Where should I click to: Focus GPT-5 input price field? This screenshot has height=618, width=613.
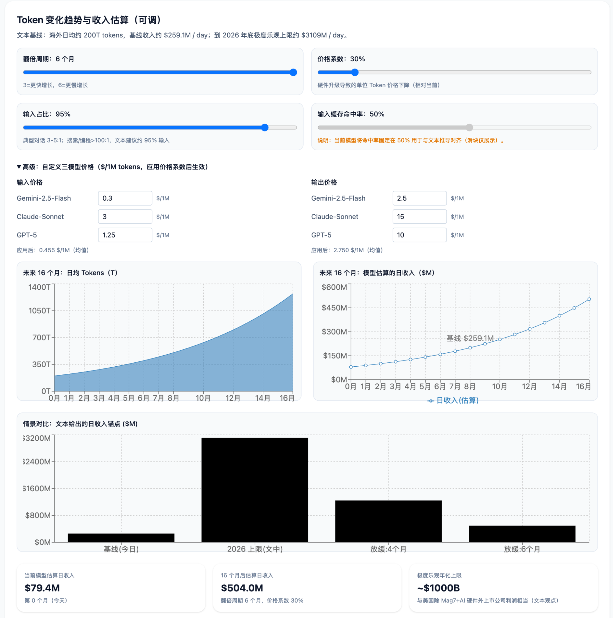point(125,235)
